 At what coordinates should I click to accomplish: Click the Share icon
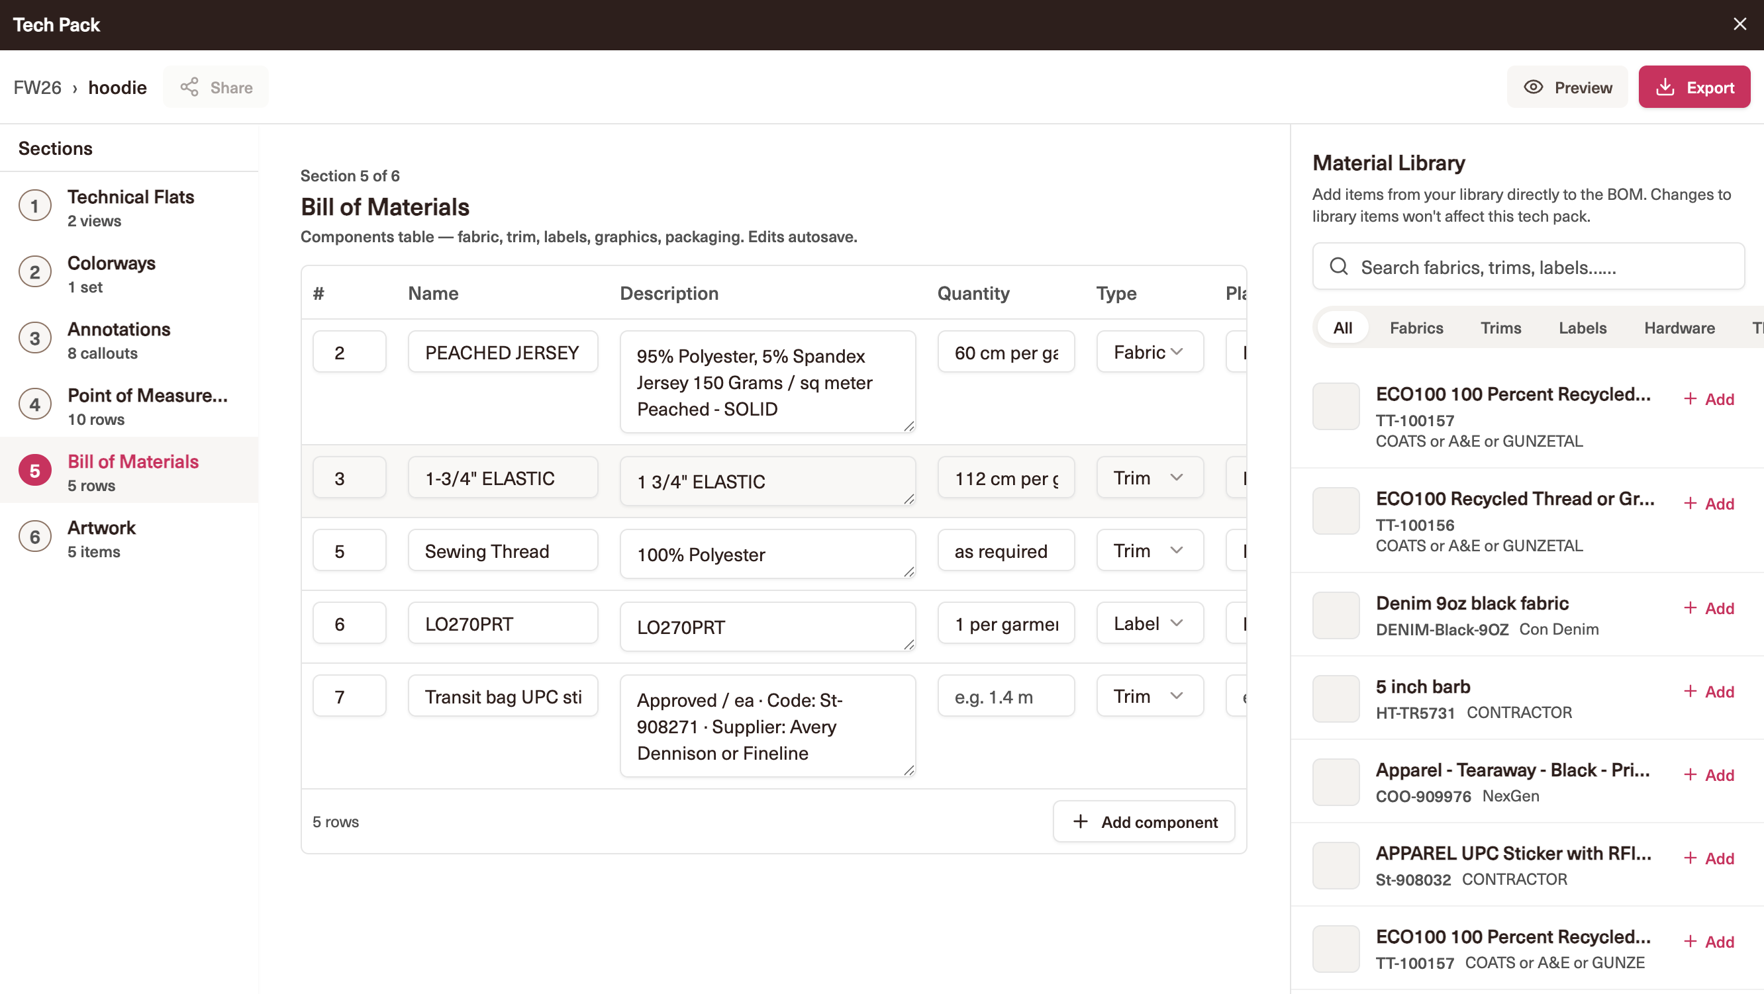click(189, 87)
